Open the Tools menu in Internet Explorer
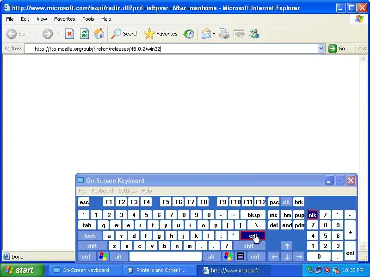Image resolution: width=370 pixels, height=277 pixels. [x=88, y=19]
